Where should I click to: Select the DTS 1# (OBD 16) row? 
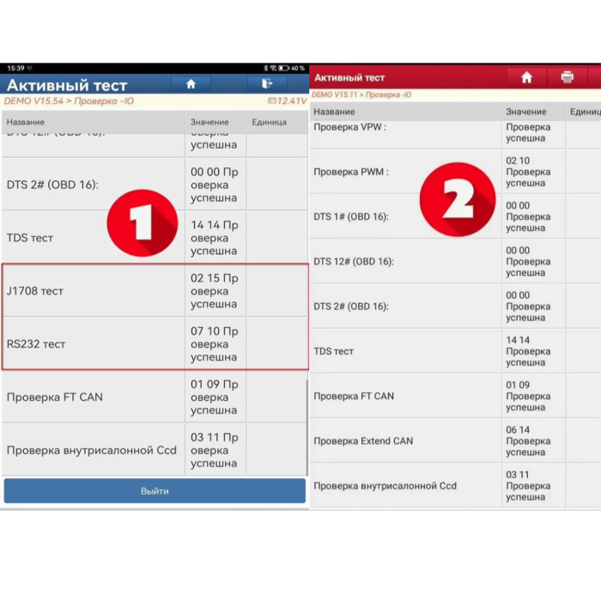coord(455,216)
